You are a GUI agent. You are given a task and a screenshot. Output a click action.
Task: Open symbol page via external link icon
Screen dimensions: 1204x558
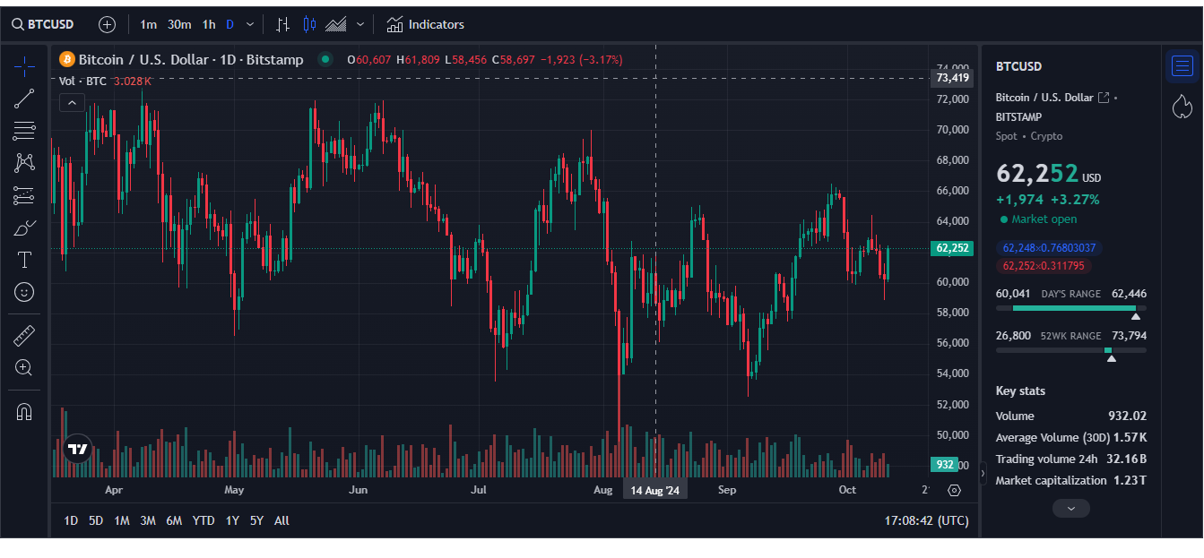1104,98
